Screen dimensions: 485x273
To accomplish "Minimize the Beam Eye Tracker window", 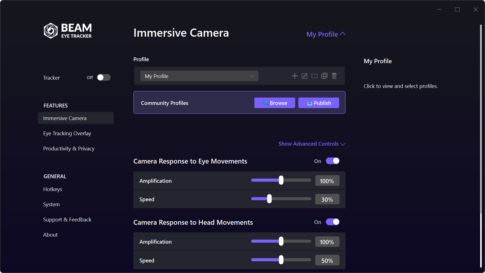I will pyautogui.click(x=439, y=10).
